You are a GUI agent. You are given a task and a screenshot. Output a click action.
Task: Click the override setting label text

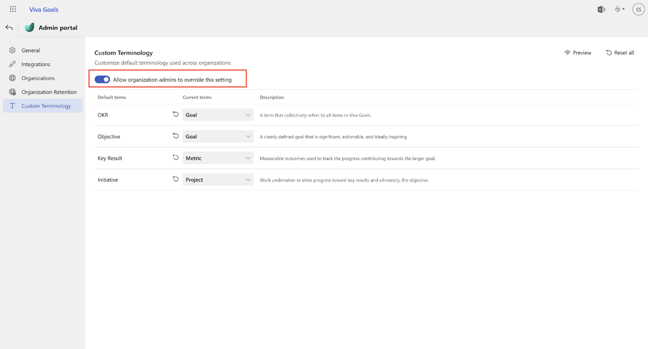coord(172,80)
